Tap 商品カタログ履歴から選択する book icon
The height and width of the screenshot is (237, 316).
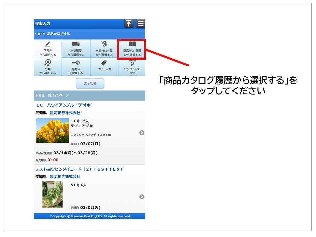tap(132, 44)
